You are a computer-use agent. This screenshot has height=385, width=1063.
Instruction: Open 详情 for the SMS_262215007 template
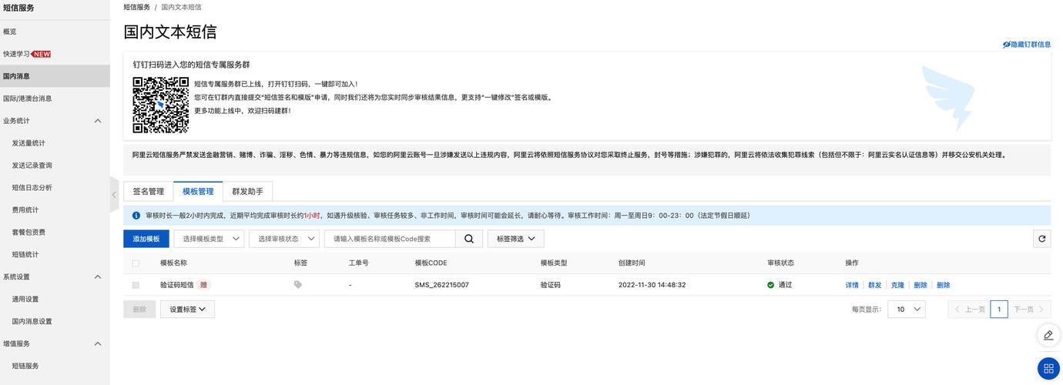[x=852, y=285]
